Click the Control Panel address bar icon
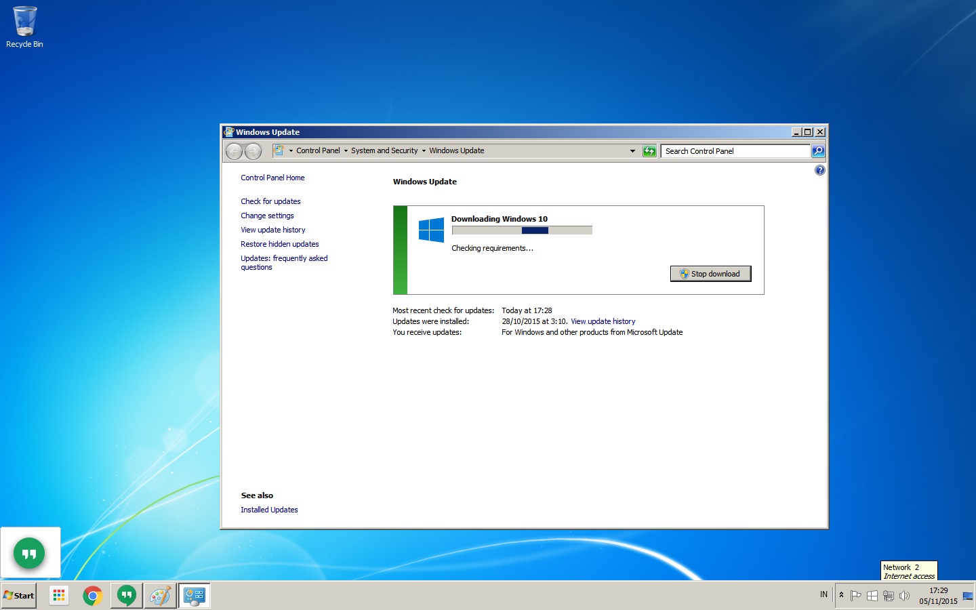 point(279,150)
